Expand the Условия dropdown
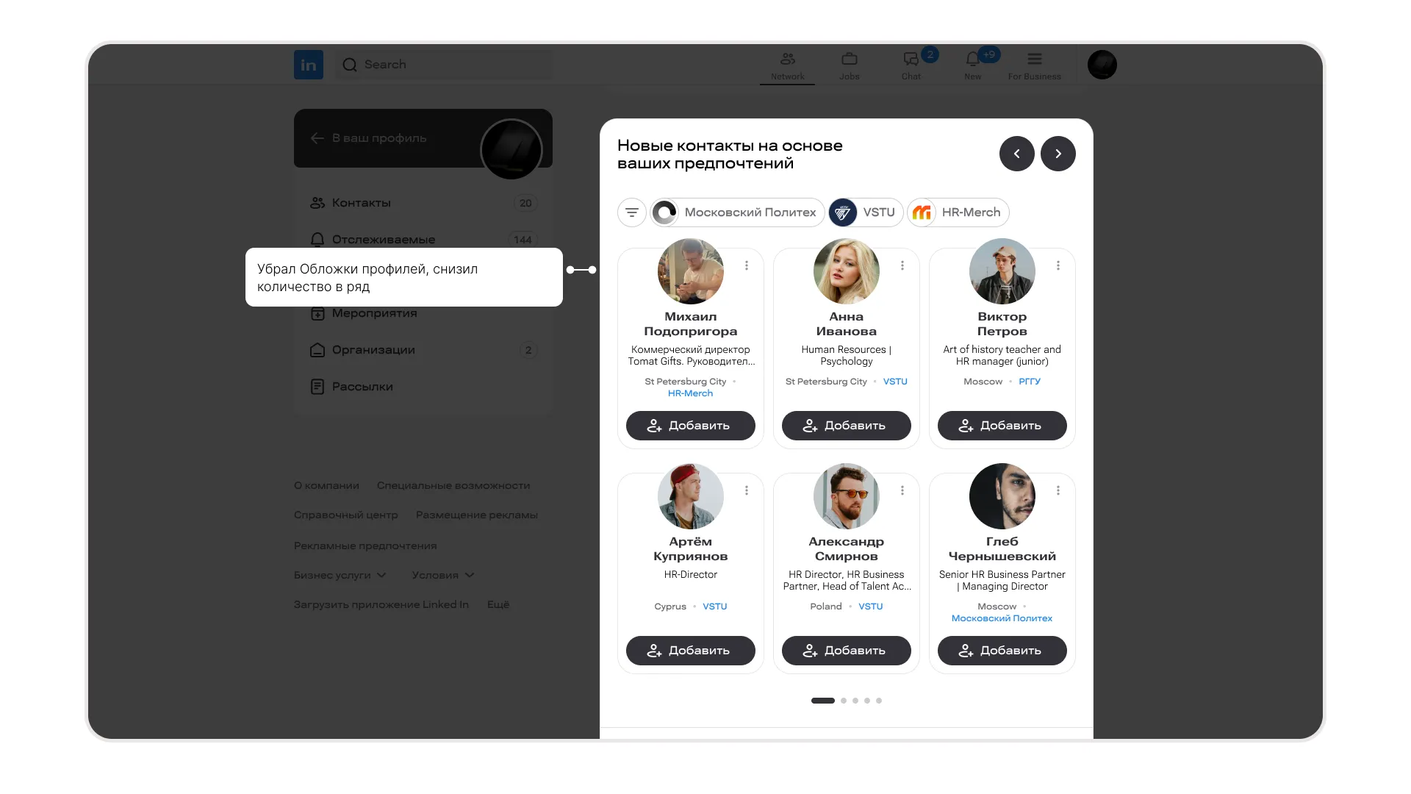 pyautogui.click(x=442, y=575)
